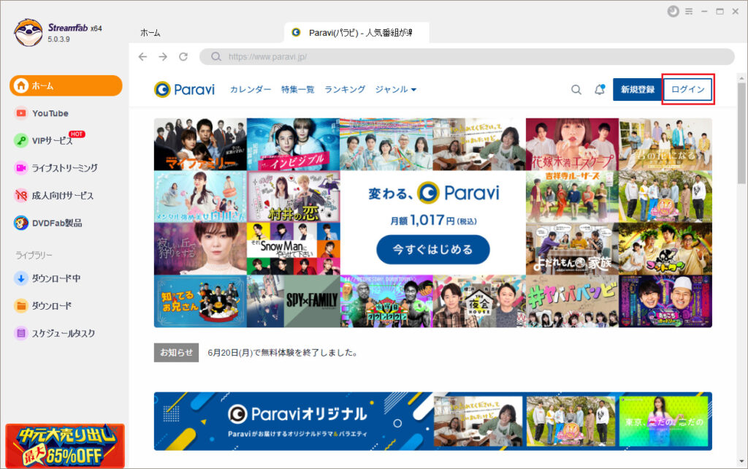Screen dimensions: 748x469
Task: Open the hamburger menu in title bar
Action: (x=689, y=12)
